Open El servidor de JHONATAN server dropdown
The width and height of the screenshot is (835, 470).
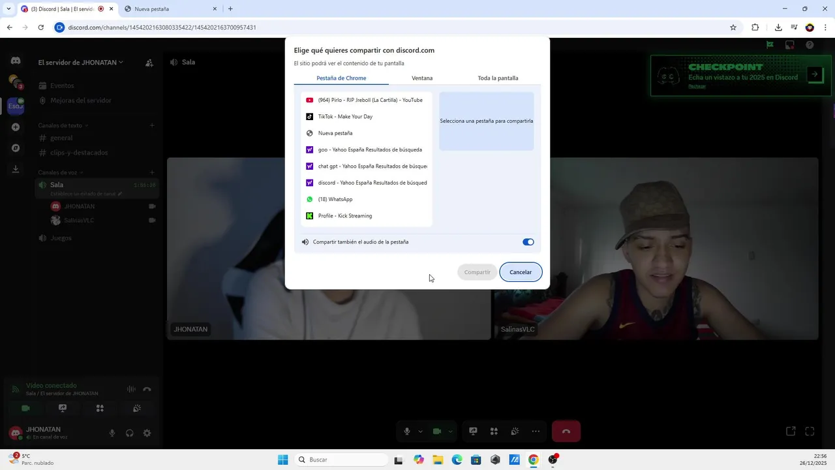tap(81, 63)
